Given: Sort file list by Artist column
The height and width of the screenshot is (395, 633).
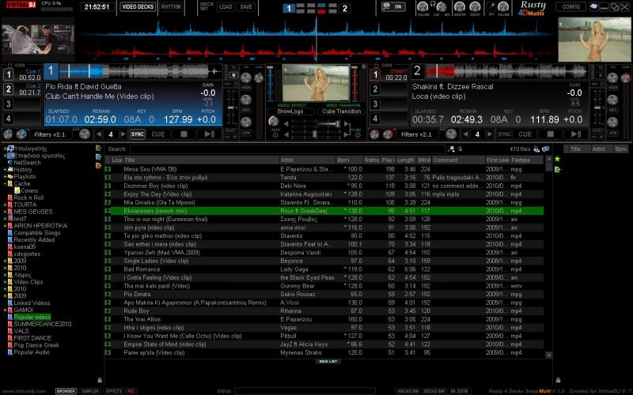Looking at the screenshot, I should 307,160.
